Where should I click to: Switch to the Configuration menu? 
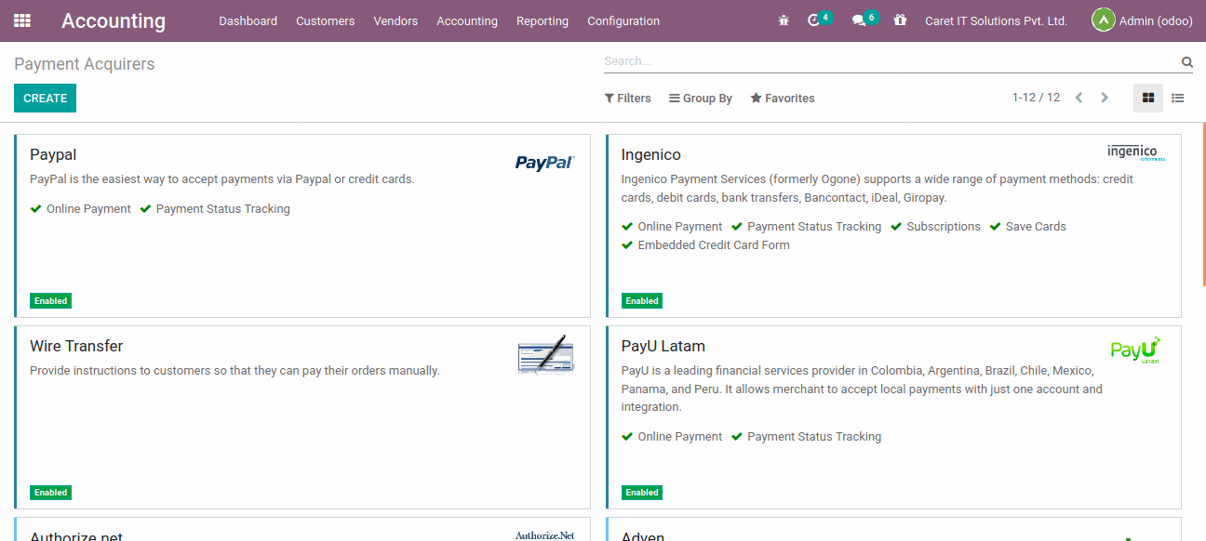click(x=623, y=20)
